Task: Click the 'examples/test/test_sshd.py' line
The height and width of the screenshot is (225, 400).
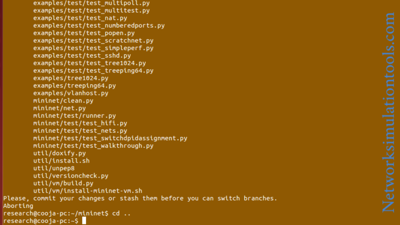Action: click(x=82, y=55)
